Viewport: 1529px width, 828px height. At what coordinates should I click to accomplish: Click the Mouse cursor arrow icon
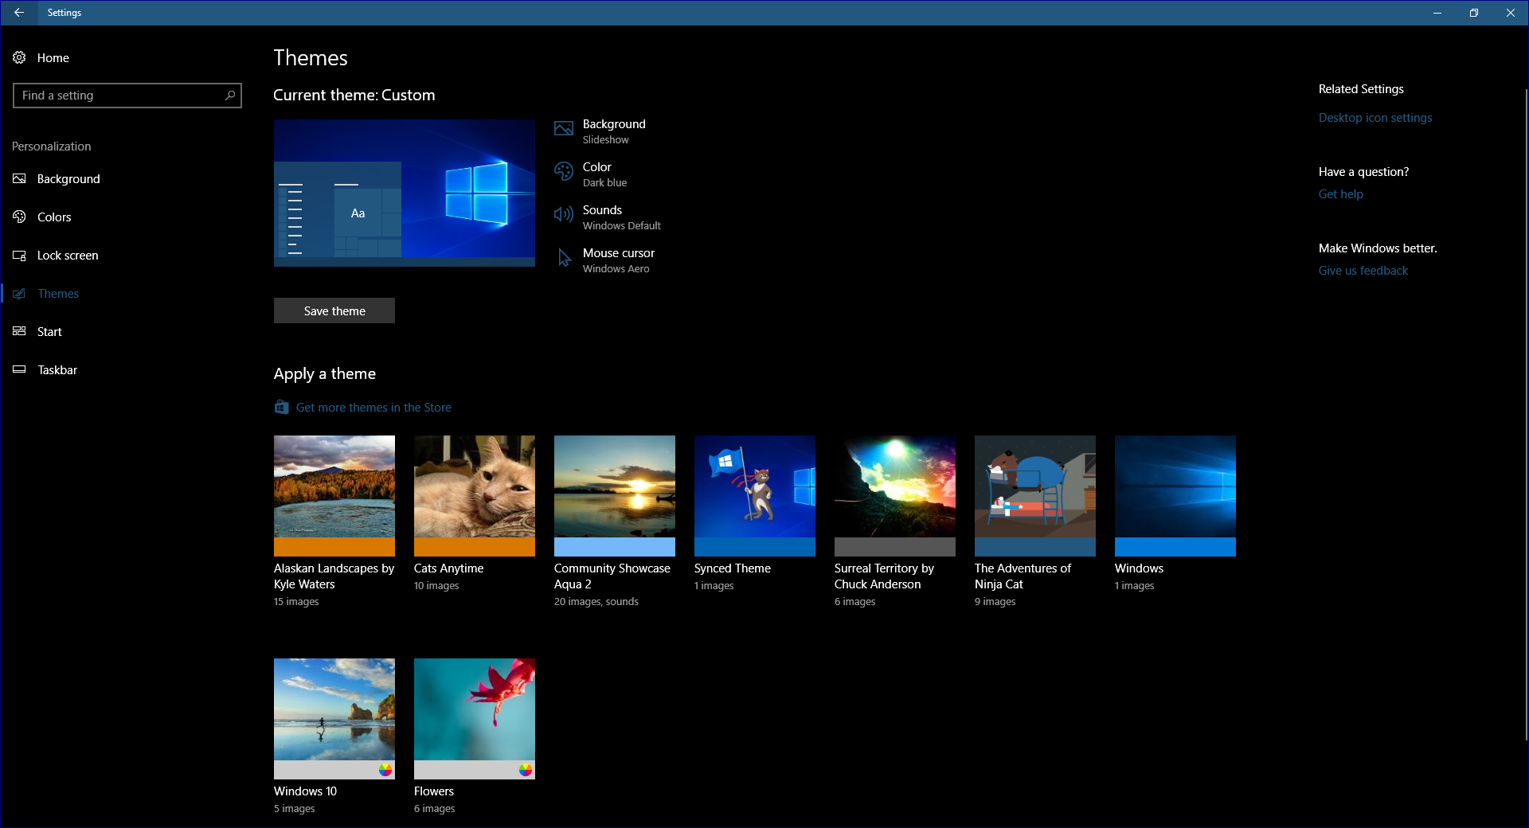[564, 258]
